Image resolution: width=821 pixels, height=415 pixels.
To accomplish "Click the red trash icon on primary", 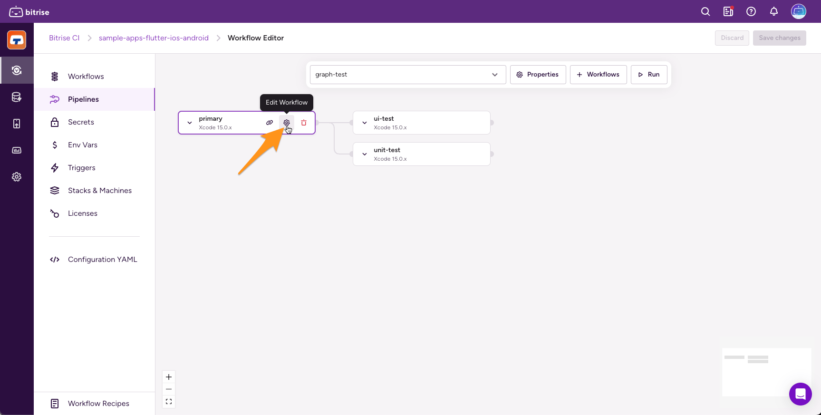I will (304, 123).
